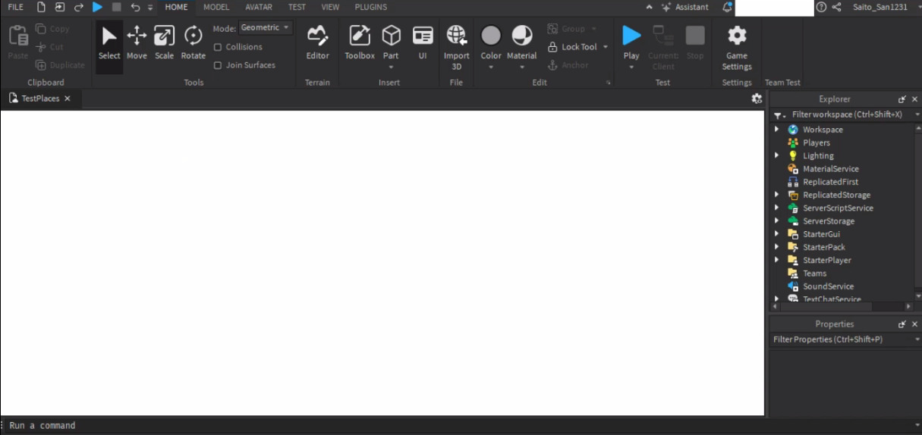Switch to the TEST tab

[x=297, y=7]
